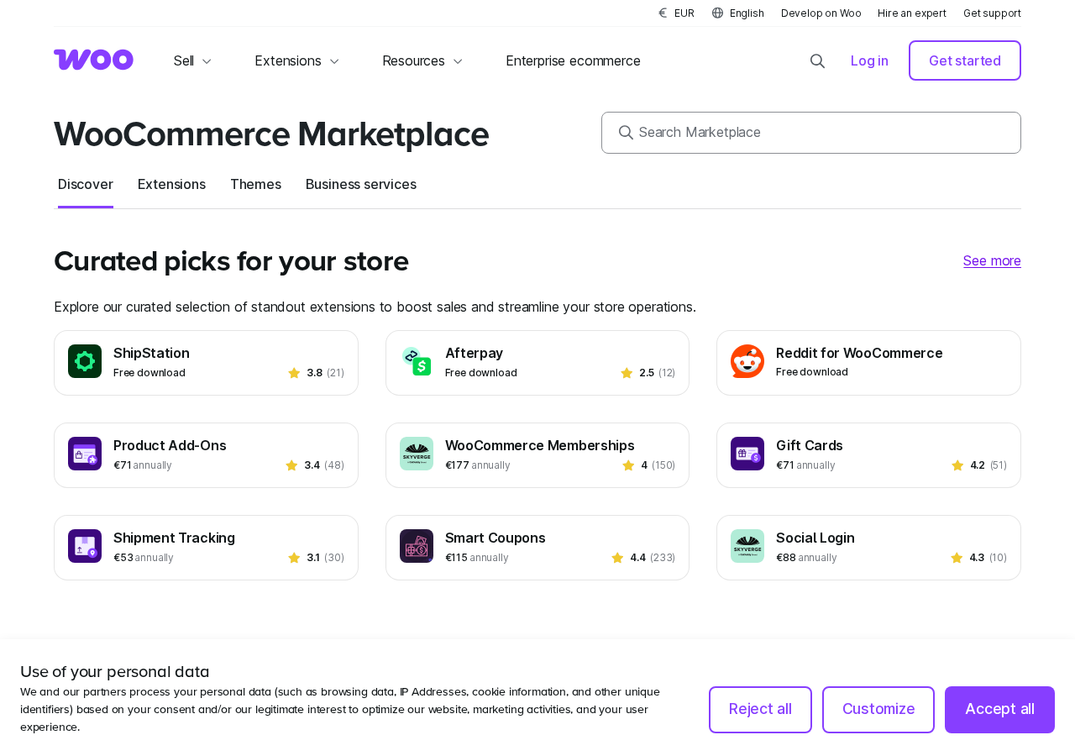Focus the Search Marketplace field

(x=811, y=133)
